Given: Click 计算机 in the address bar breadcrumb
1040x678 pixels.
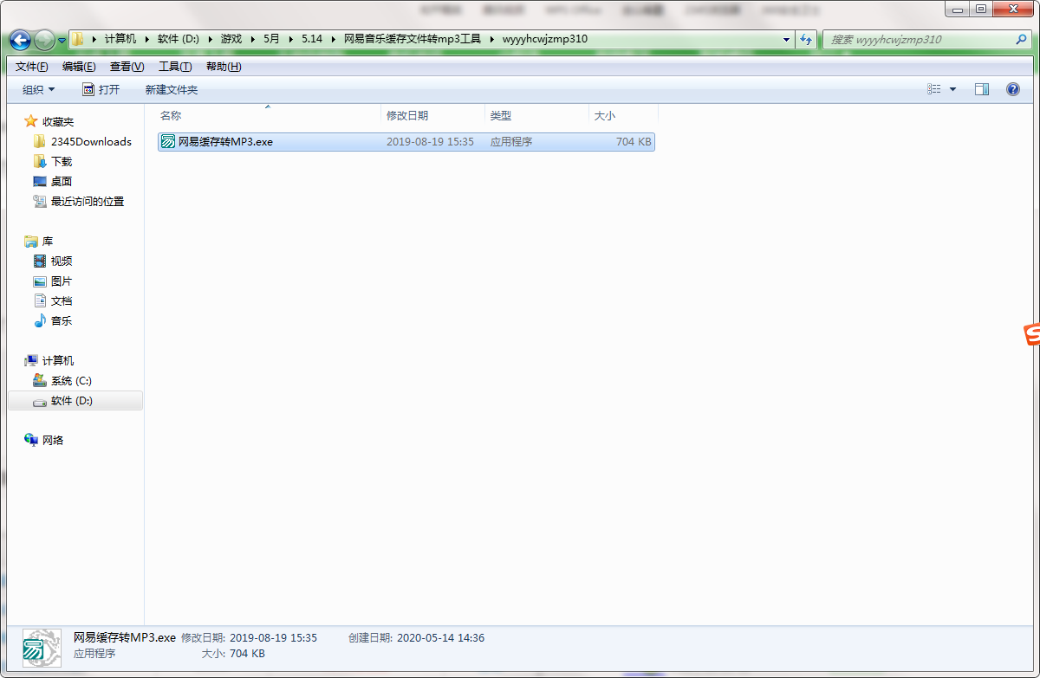Looking at the screenshot, I should click(x=120, y=39).
